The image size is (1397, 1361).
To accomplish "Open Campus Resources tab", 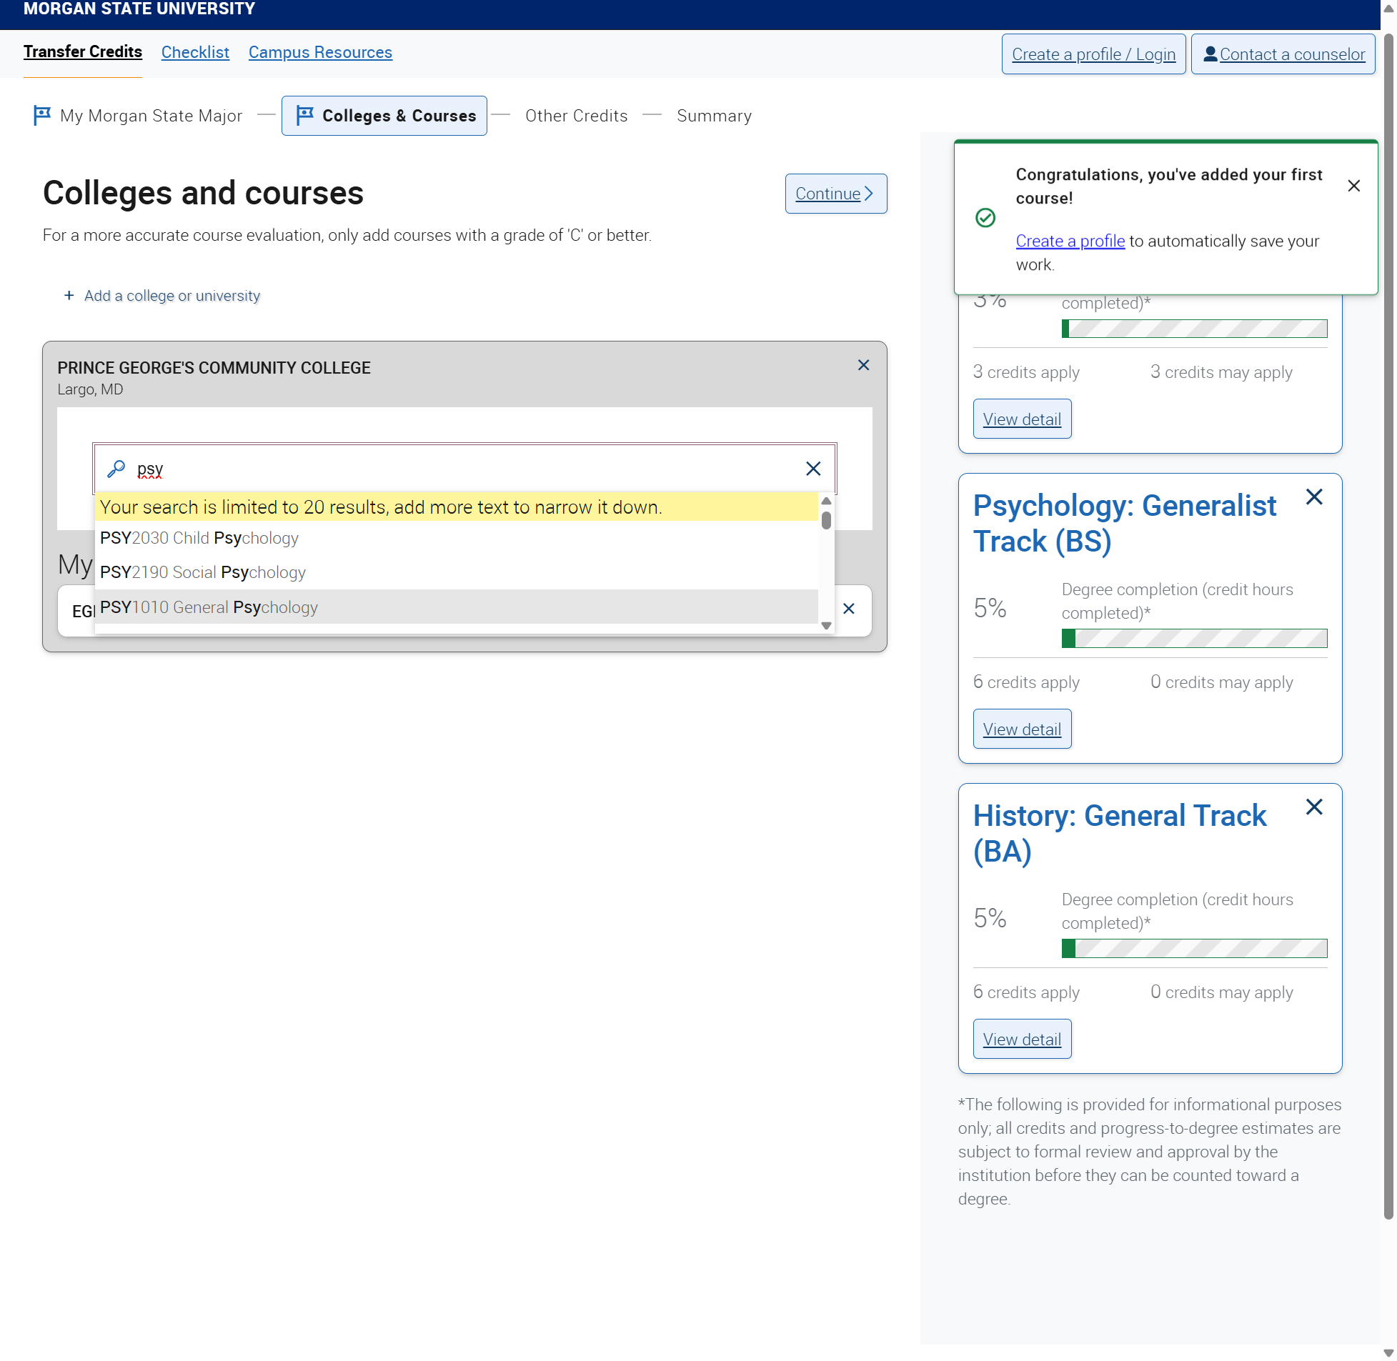I will coord(320,52).
